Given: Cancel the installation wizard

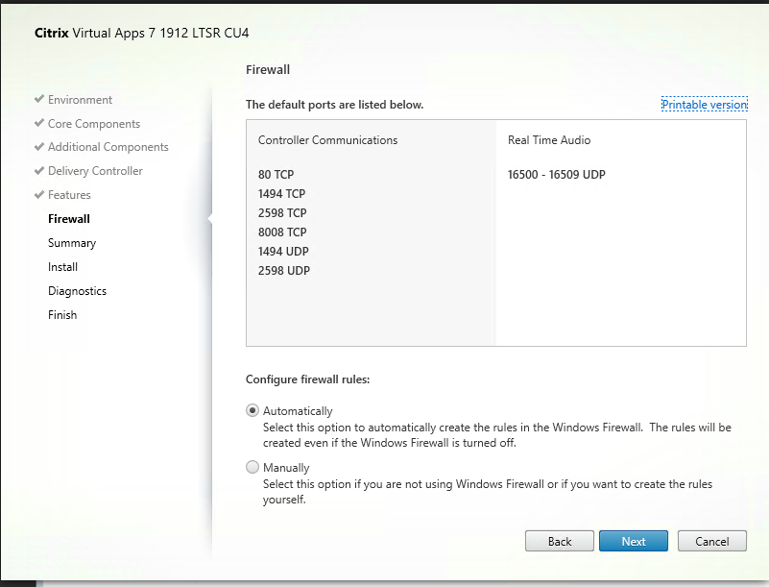Looking at the screenshot, I should [712, 541].
